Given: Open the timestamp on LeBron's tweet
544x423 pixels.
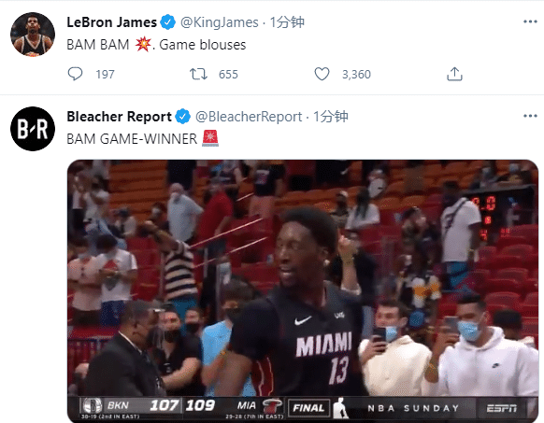Looking at the screenshot, I should [287, 22].
